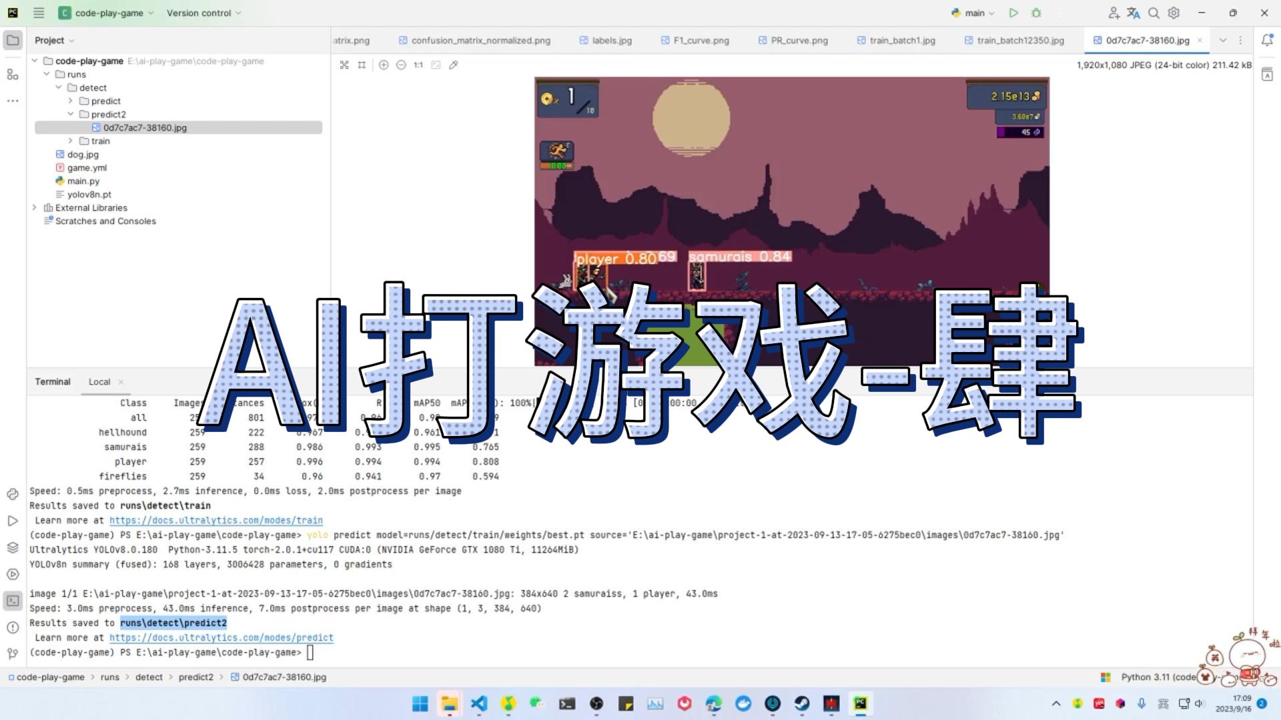Image resolution: width=1281 pixels, height=720 pixels.
Task: Pick color with the eyedropper tool
Action: point(454,65)
